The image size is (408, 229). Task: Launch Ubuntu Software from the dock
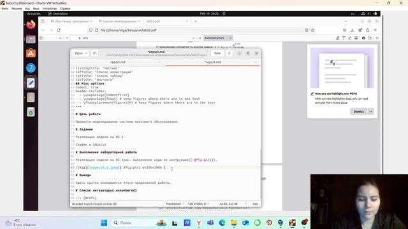point(31,53)
